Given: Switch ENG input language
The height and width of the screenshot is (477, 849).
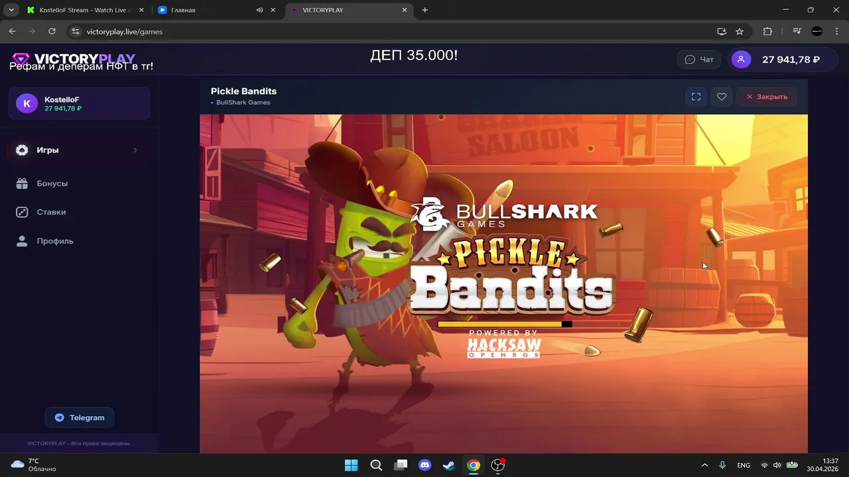Looking at the screenshot, I should pyautogui.click(x=744, y=465).
